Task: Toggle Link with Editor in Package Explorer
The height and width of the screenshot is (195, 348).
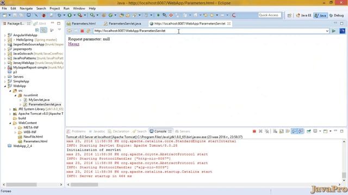Action: [x=43, y=30]
